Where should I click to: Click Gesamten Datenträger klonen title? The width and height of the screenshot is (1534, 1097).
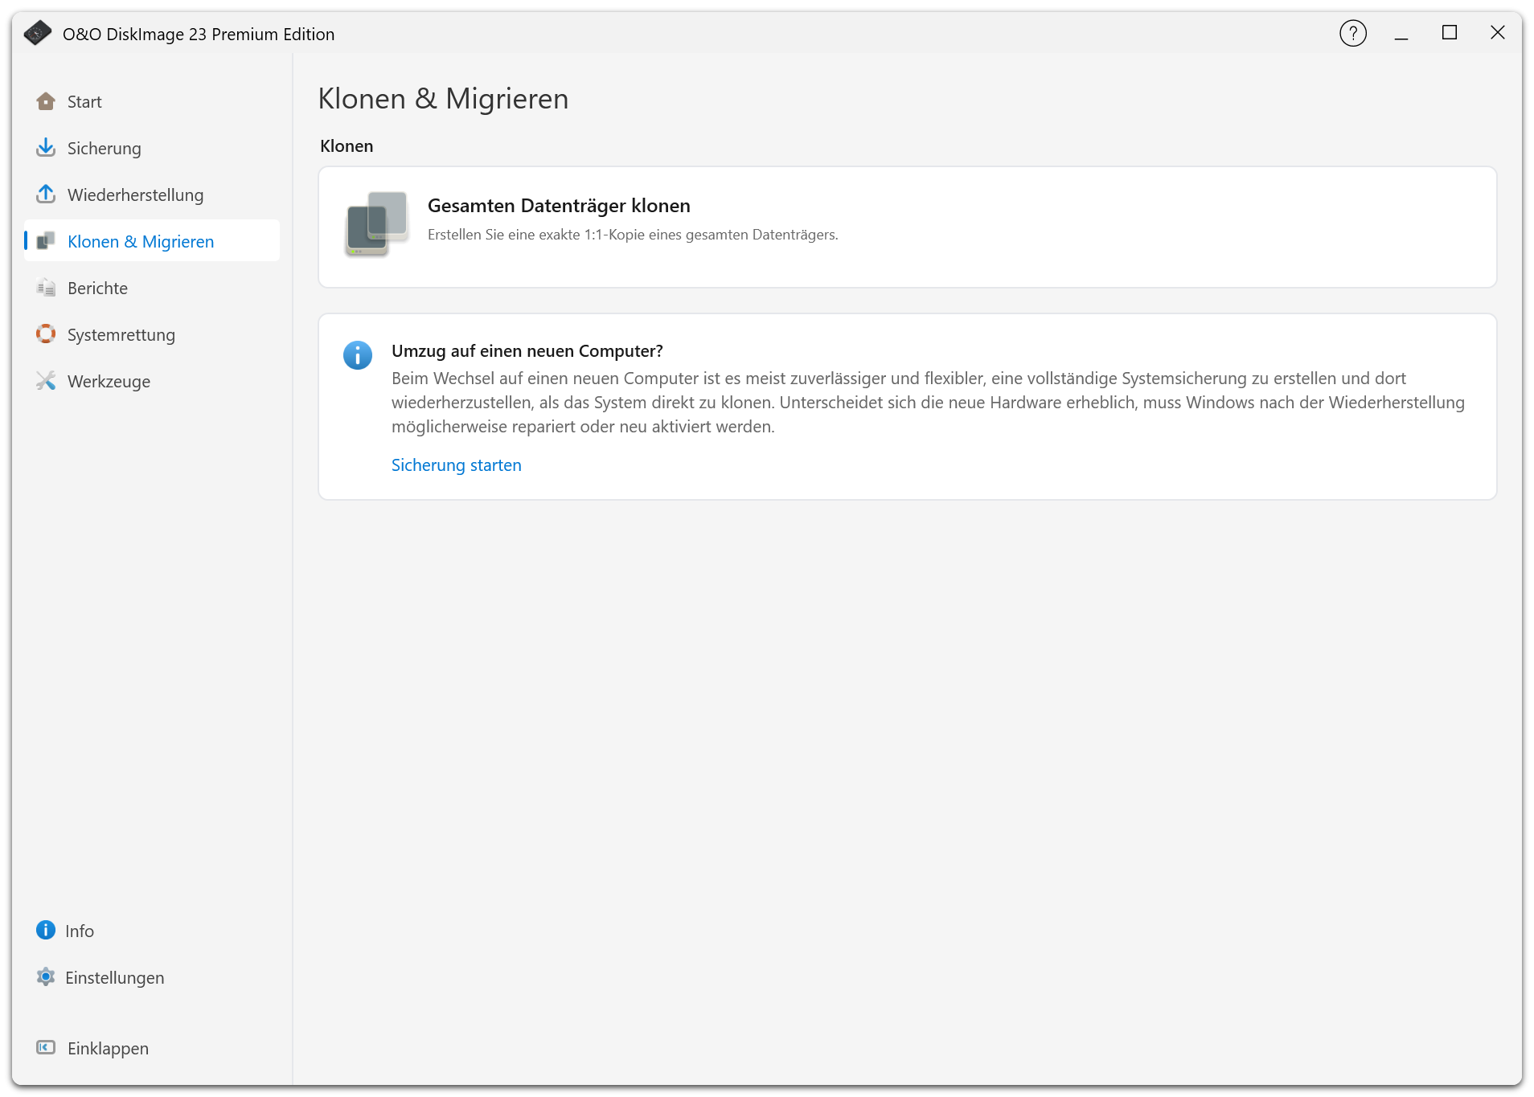(559, 206)
